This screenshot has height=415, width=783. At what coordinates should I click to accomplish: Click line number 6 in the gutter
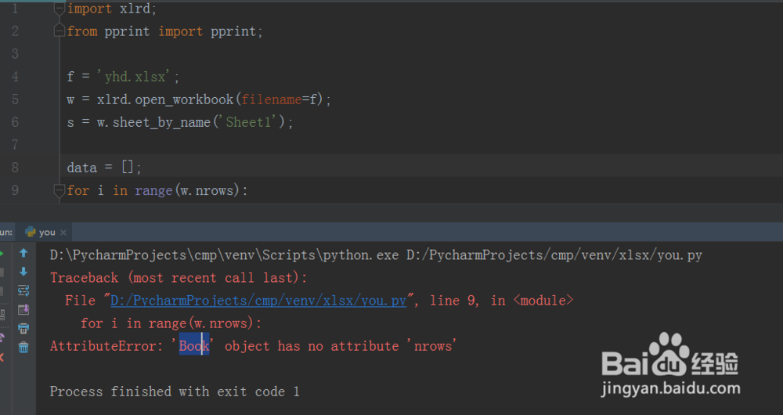15,122
